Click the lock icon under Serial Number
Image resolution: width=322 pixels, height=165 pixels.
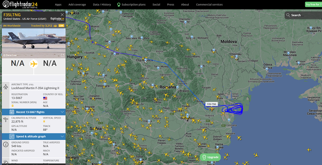[x=13, y=106]
